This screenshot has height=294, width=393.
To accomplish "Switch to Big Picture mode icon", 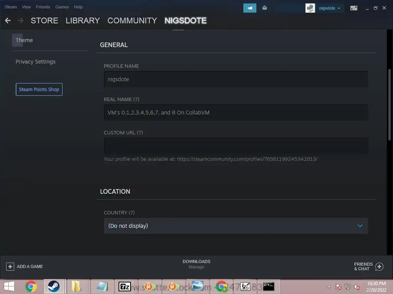I will [x=353, y=8].
